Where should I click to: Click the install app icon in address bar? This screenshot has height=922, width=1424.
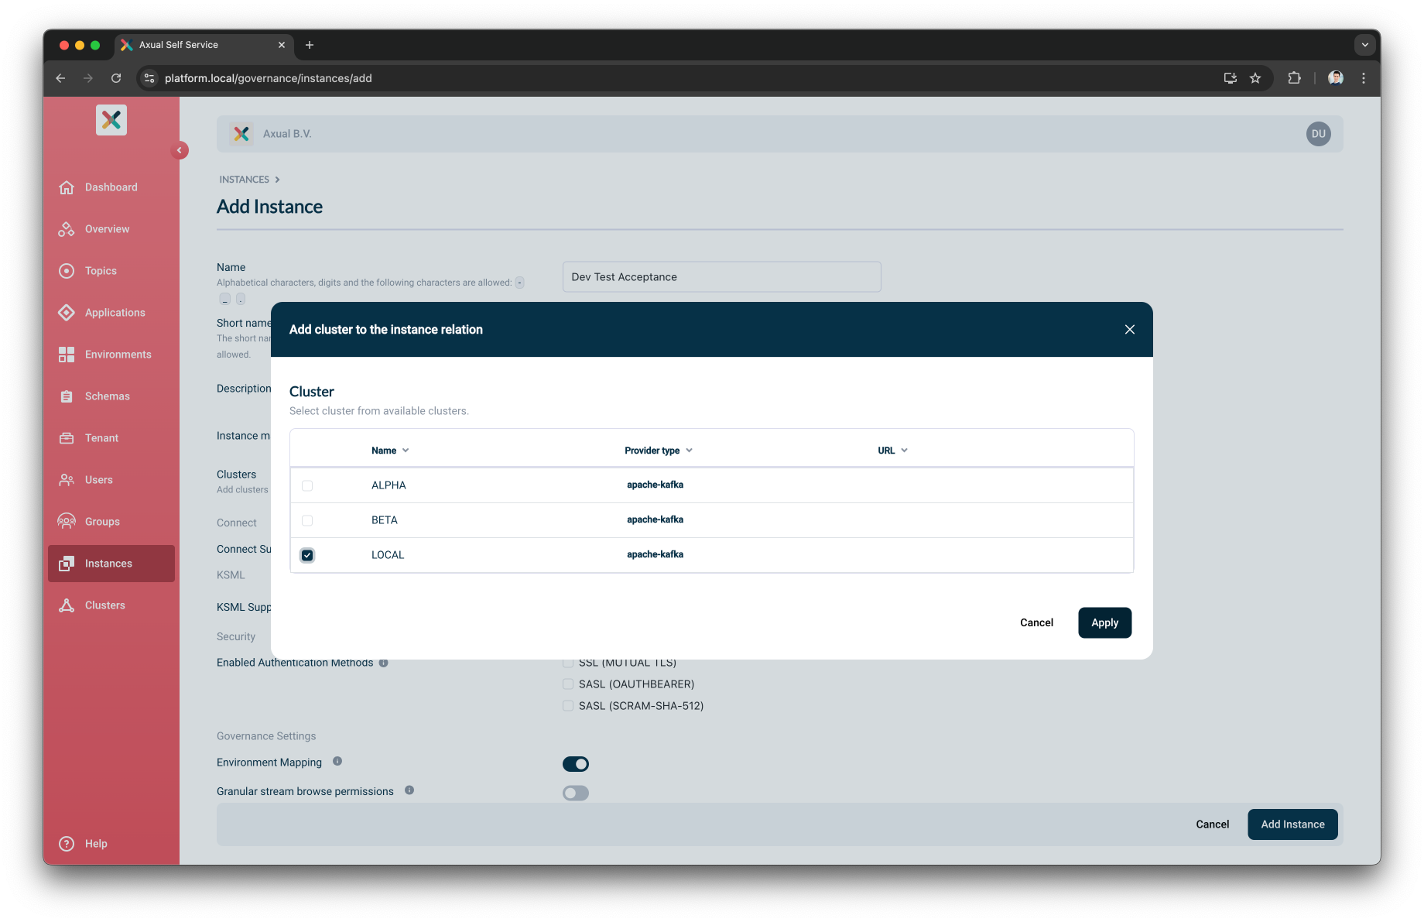(x=1230, y=78)
